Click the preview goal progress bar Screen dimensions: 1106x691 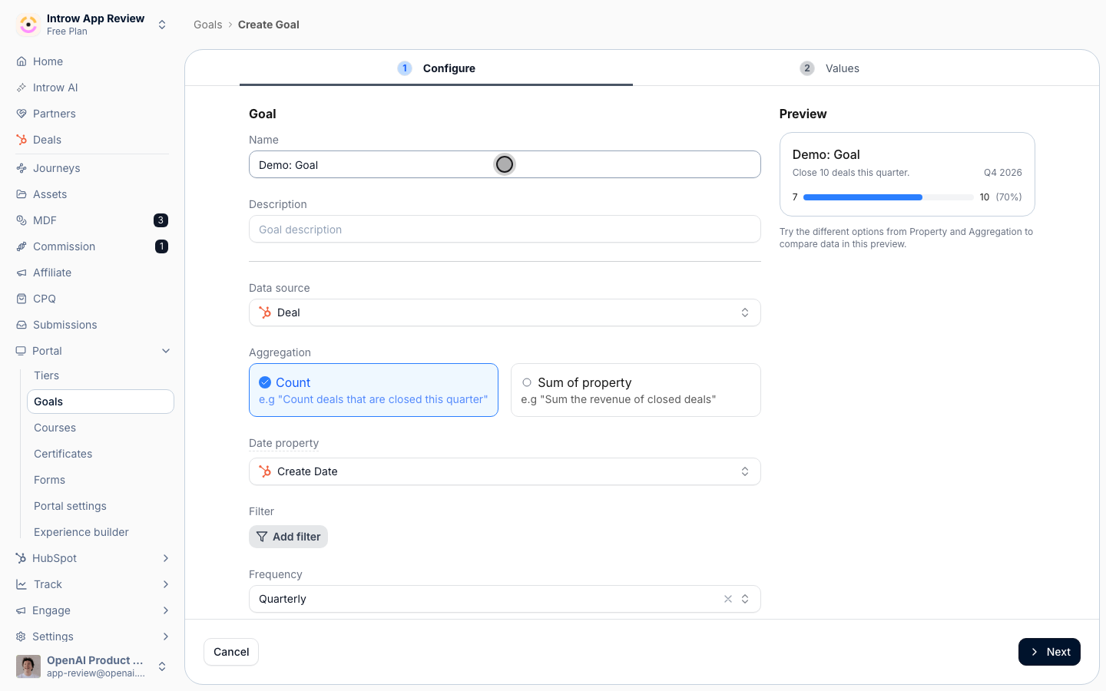(x=888, y=197)
